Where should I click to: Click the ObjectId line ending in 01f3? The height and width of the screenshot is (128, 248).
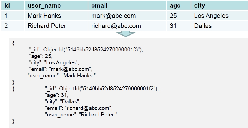tap(86, 50)
